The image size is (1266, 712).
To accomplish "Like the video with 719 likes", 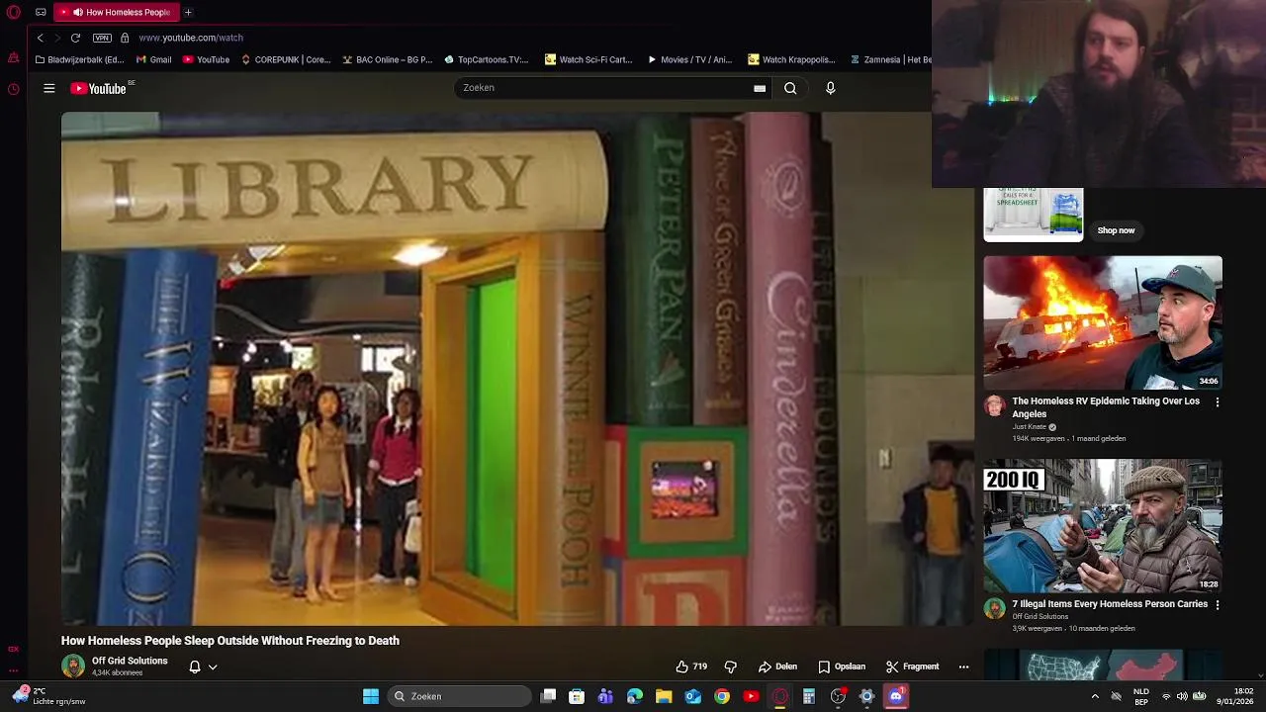I will pos(691,667).
